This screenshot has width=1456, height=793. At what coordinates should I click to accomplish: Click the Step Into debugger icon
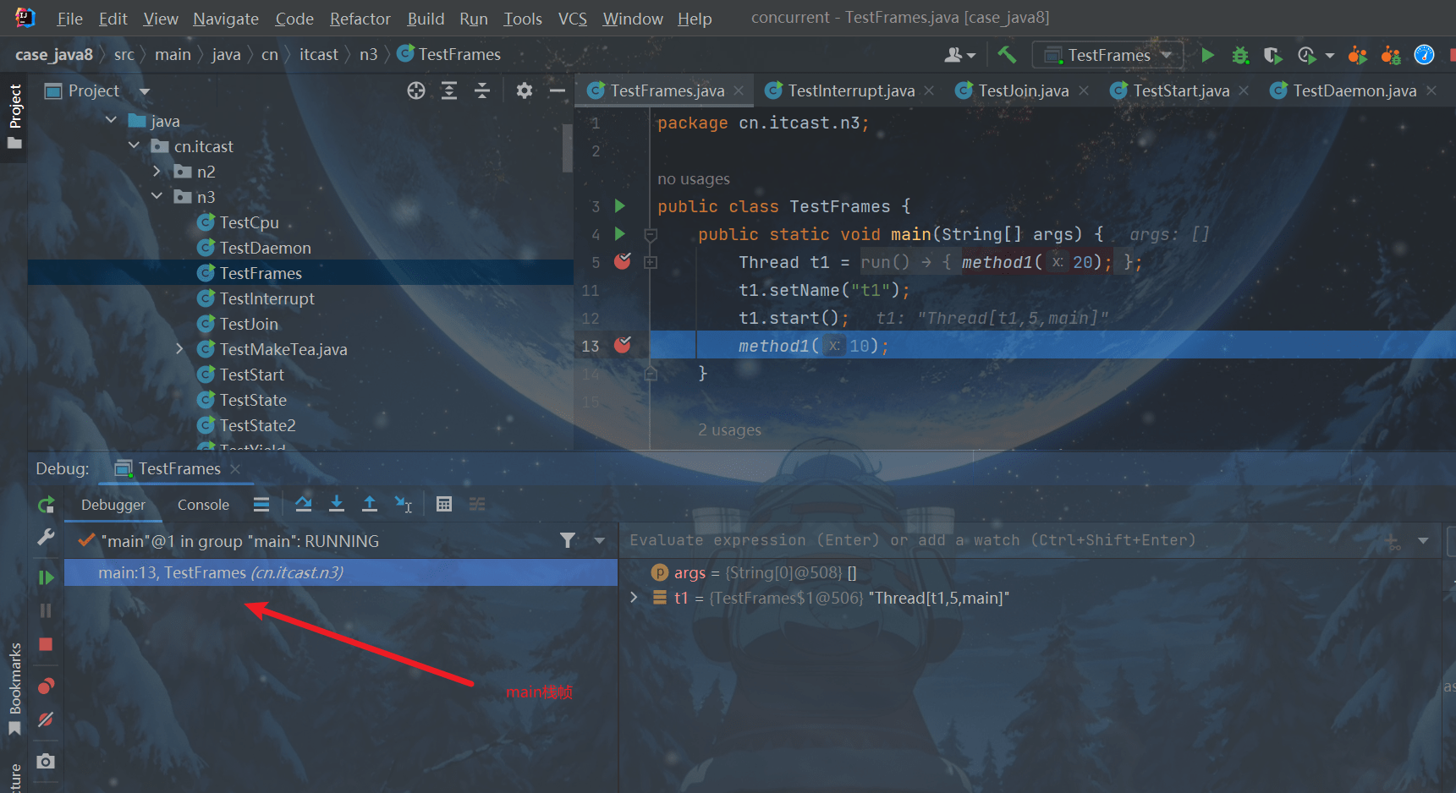point(337,504)
